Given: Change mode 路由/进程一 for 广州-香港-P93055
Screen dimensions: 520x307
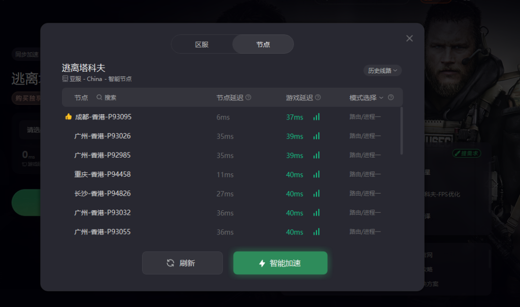Looking at the screenshot, I should [x=365, y=232].
